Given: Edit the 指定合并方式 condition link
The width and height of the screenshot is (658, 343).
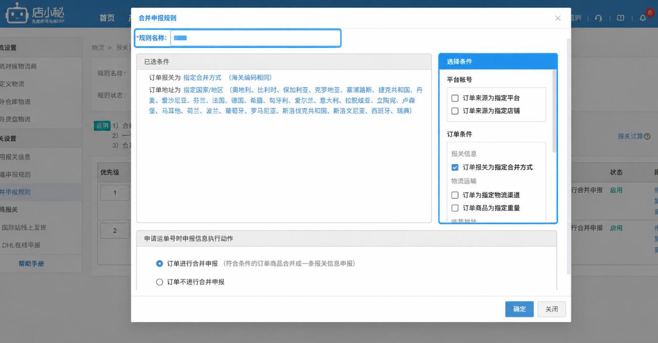Looking at the screenshot, I should [202, 77].
